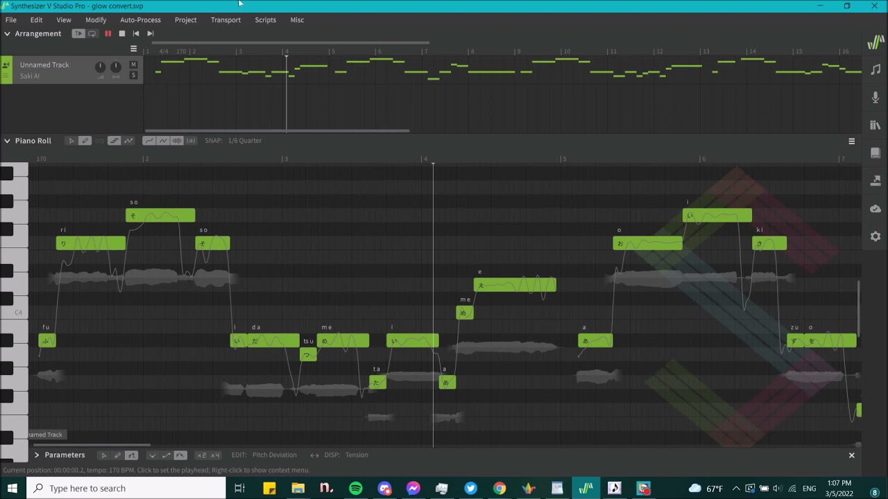
Task: Open the Library panel icon in sidebar
Action: point(876,125)
